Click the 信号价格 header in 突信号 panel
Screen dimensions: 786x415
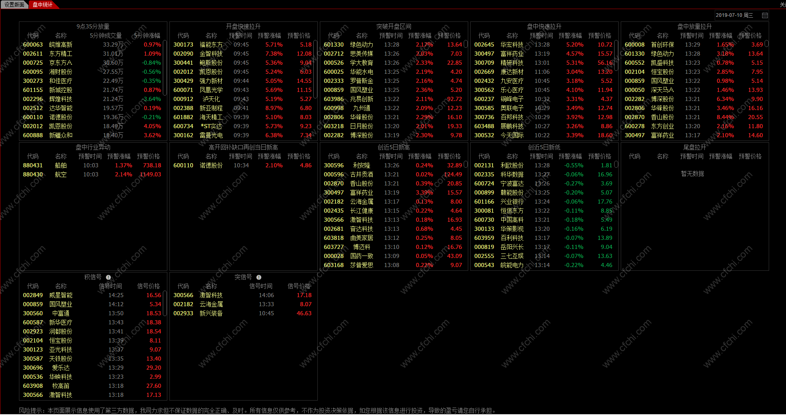point(299,286)
